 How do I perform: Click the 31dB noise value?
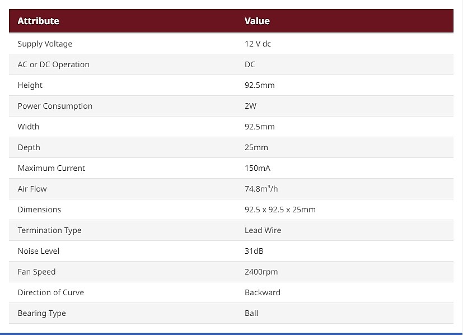coord(254,251)
